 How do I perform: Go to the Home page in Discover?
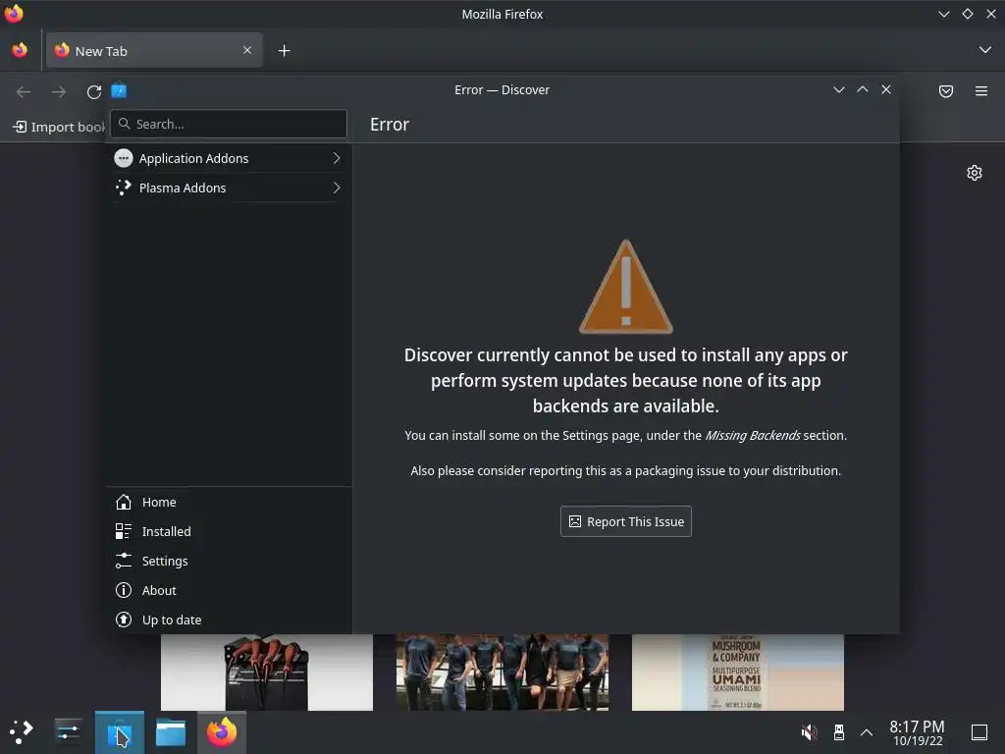[x=229, y=502]
